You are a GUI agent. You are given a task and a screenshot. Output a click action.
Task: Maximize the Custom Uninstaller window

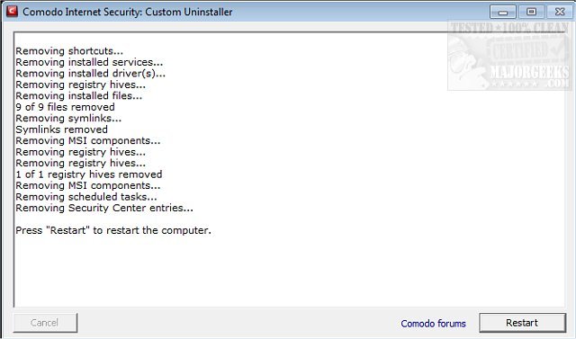point(531,12)
